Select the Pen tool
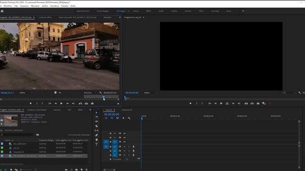This screenshot has height=171, width=305. [x=97, y=135]
